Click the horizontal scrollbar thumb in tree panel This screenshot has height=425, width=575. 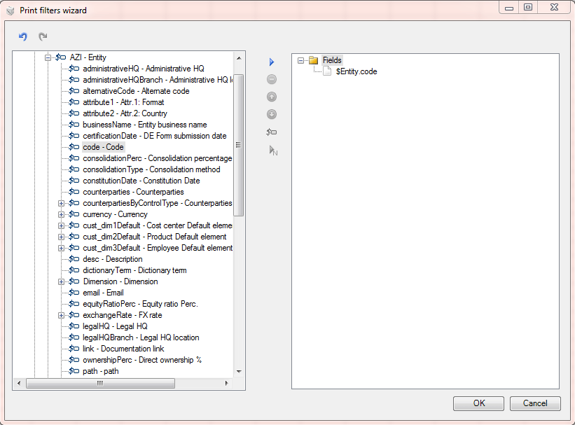click(100, 383)
